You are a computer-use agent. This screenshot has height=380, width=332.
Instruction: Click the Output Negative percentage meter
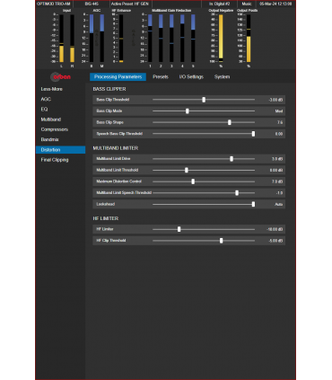tap(221, 39)
